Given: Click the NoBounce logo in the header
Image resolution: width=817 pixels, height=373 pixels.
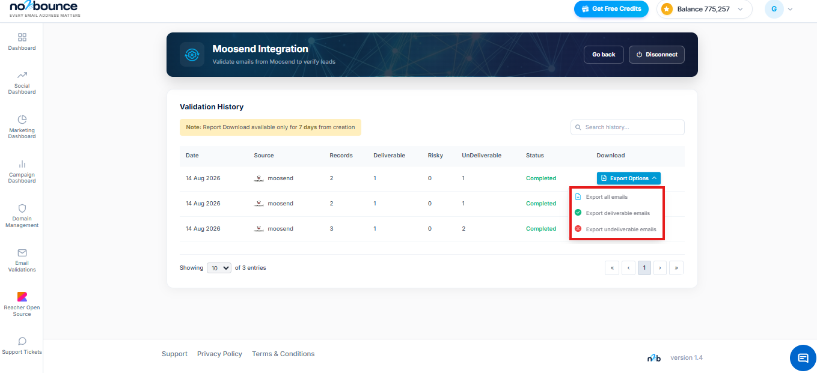Looking at the screenshot, I should pyautogui.click(x=44, y=9).
